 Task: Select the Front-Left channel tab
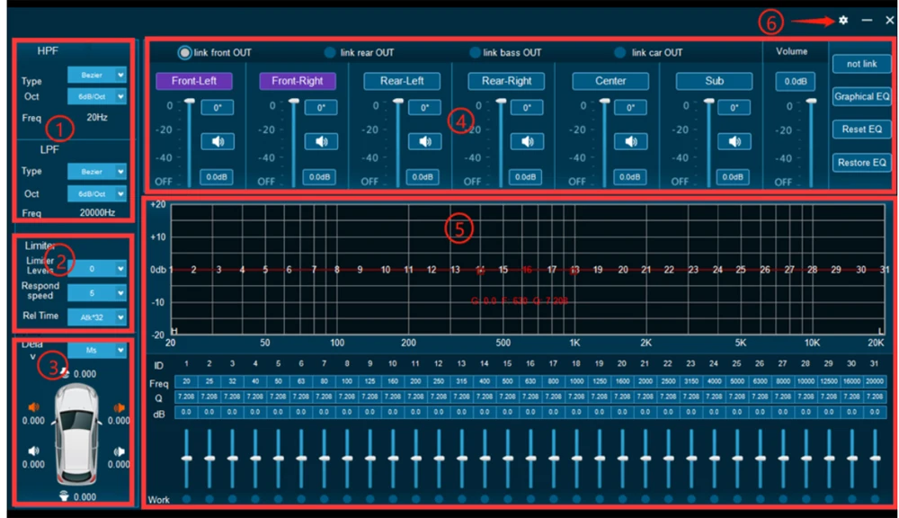[194, 81]
